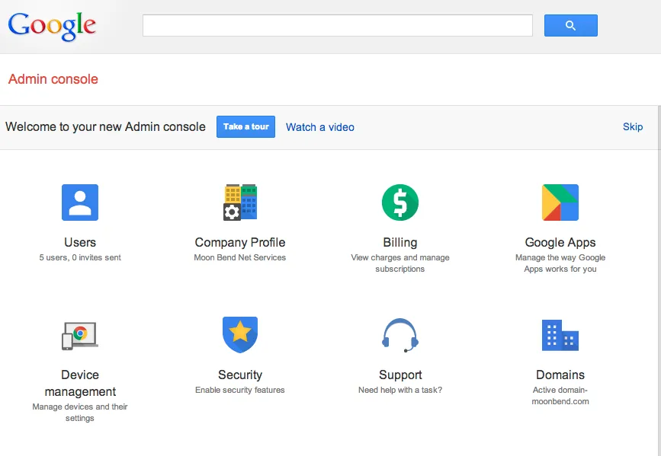661x456 pixels.
Task: Click 'Need help with a task?' text
Action: point(400,390)
